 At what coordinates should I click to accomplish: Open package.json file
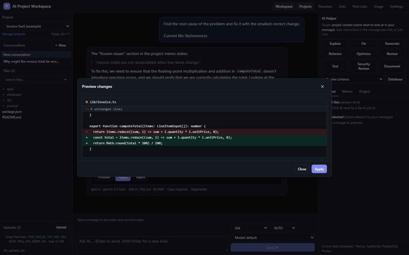pos(12,112)
